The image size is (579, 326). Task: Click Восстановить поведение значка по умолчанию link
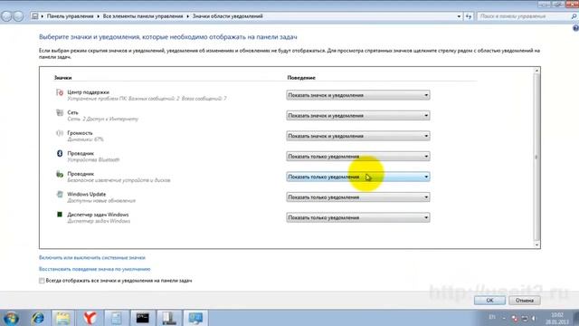point(94,269)
